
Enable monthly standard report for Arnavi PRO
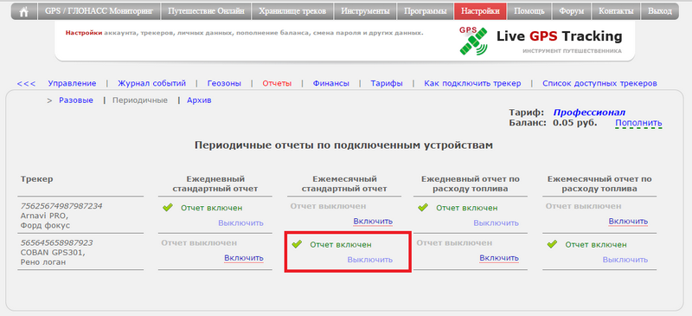(373, 221)
